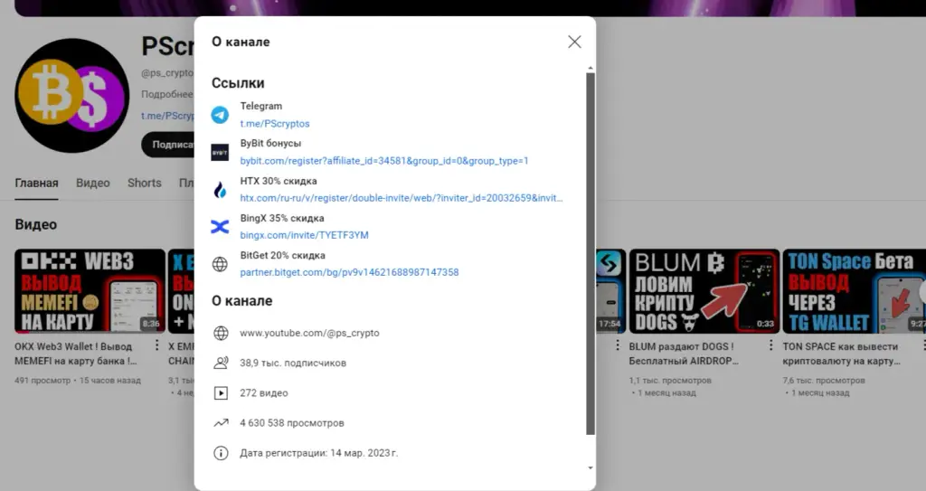Open the t.me/PScryptos link in dialog
Screen dimensions: 926x491
275,124
